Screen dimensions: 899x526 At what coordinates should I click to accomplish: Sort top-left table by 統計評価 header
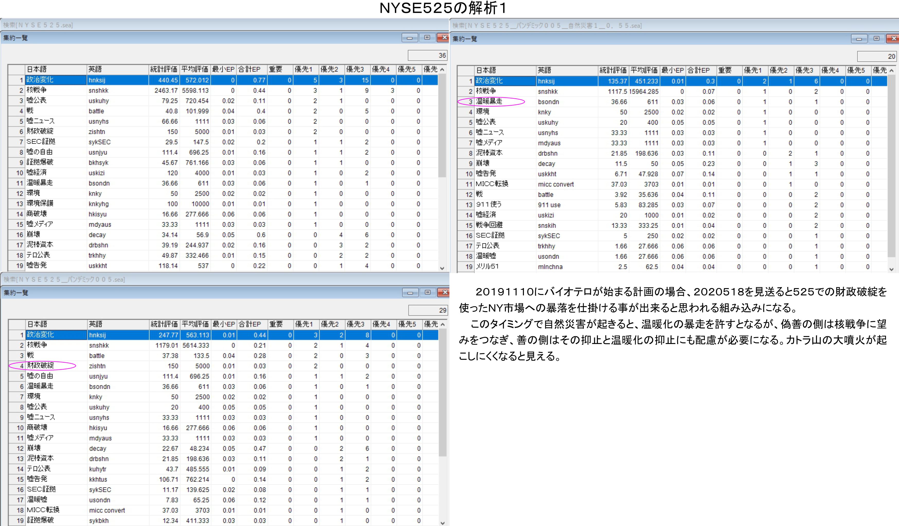pos(164,69)
